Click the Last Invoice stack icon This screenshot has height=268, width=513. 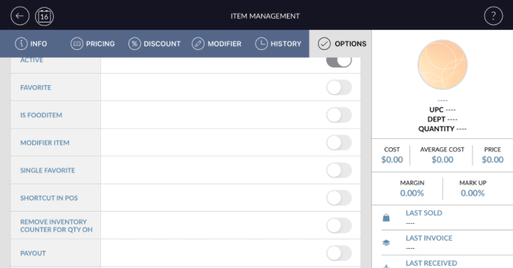(x=386, y=242)
